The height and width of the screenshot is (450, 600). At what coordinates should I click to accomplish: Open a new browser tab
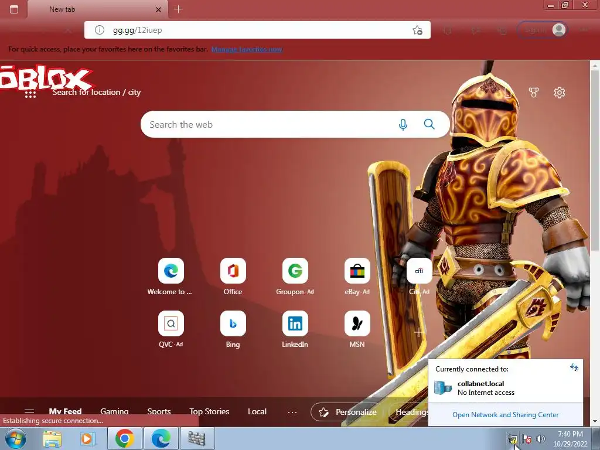(x=178, y=9)
